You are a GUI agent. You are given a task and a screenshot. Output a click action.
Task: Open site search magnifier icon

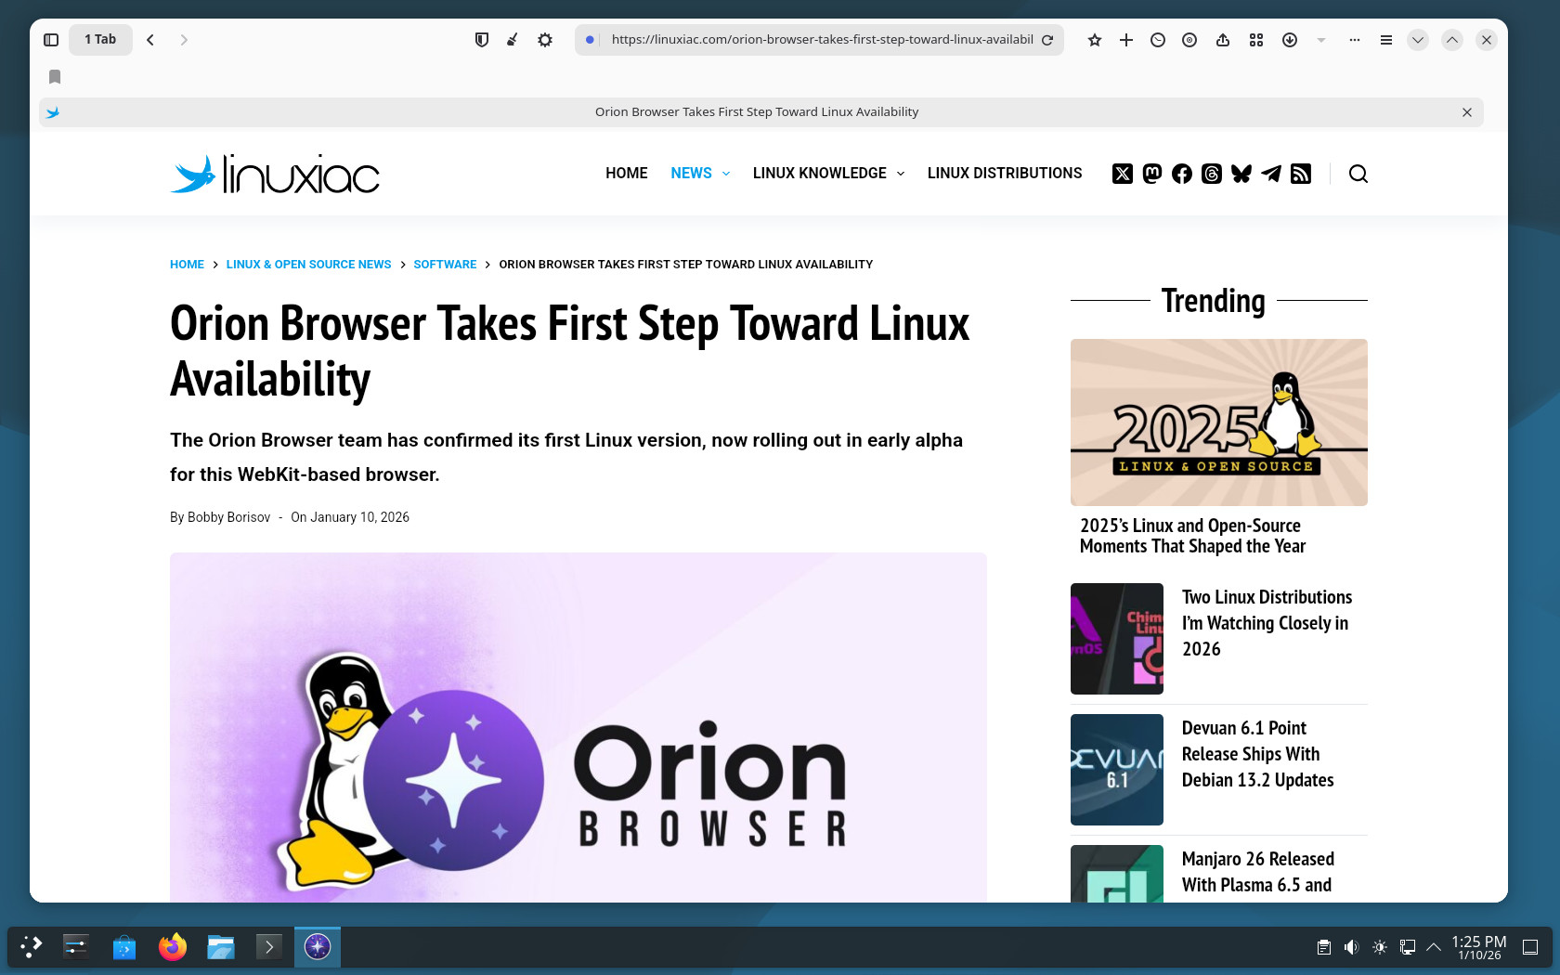(x=1358, y=174)
